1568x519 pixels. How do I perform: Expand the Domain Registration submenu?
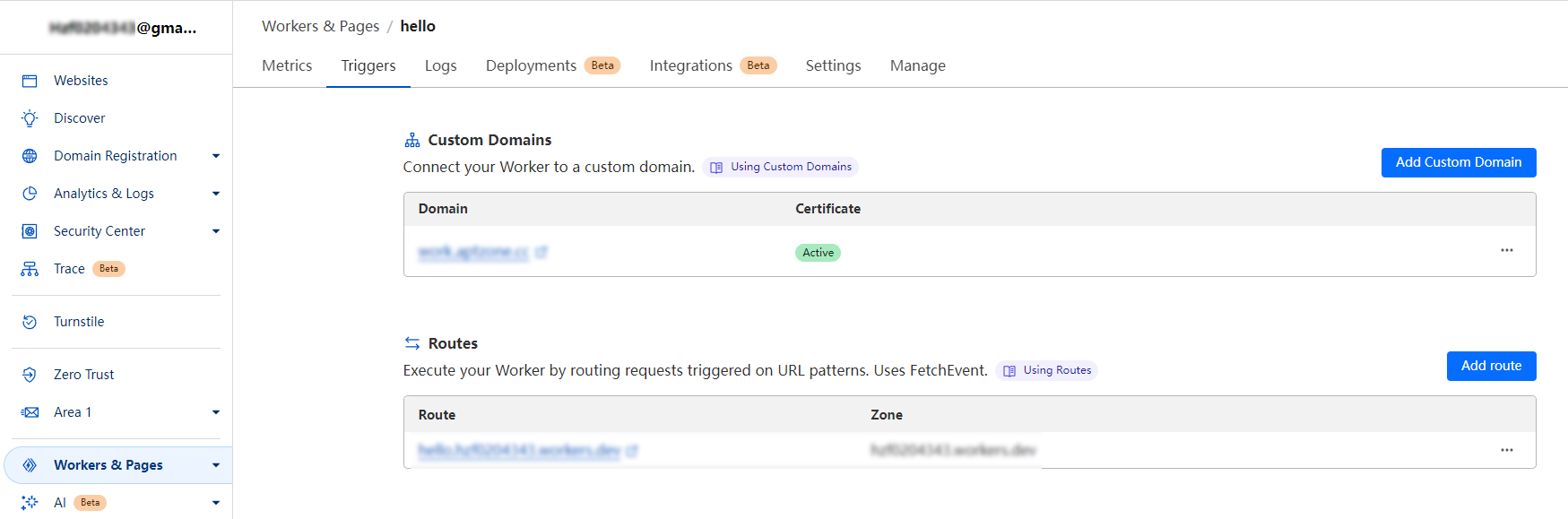click(215, 156)
